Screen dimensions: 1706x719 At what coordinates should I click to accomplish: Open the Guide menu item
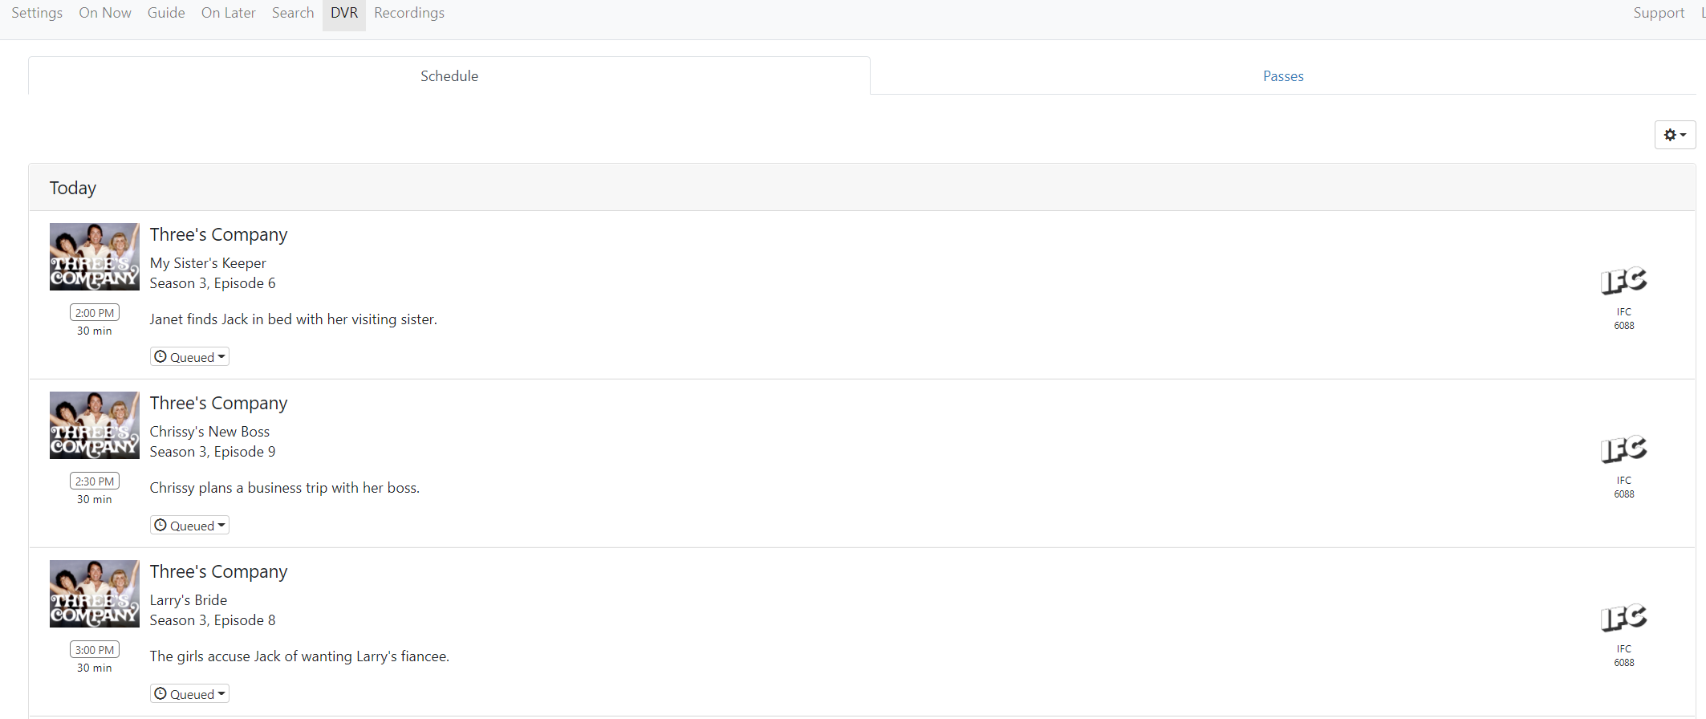(166, 13)
